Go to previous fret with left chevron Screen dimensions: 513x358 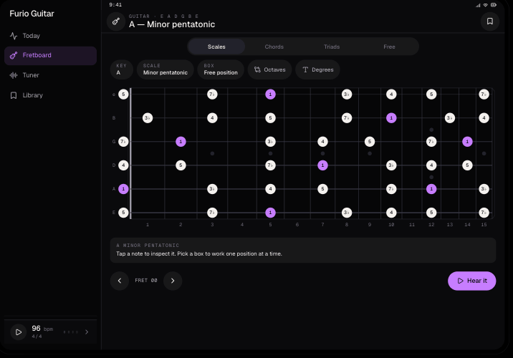120,281
